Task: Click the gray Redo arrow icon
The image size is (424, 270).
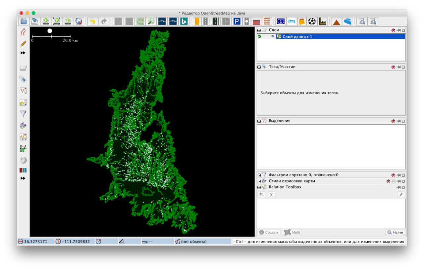Action: pyautogui.click(x=104, y=21)
